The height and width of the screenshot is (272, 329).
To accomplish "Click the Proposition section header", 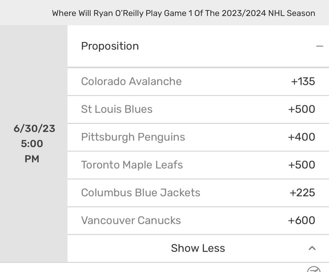I will (110, 46).
